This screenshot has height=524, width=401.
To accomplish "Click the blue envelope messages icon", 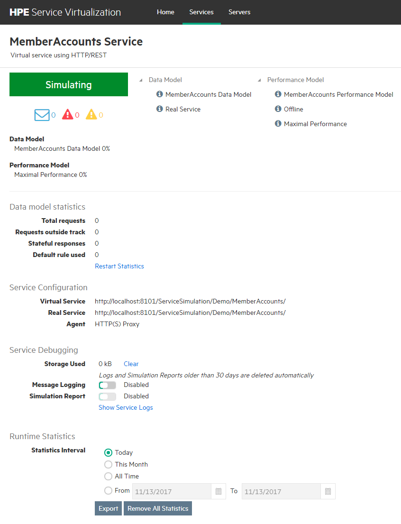I will coord(42,115).
